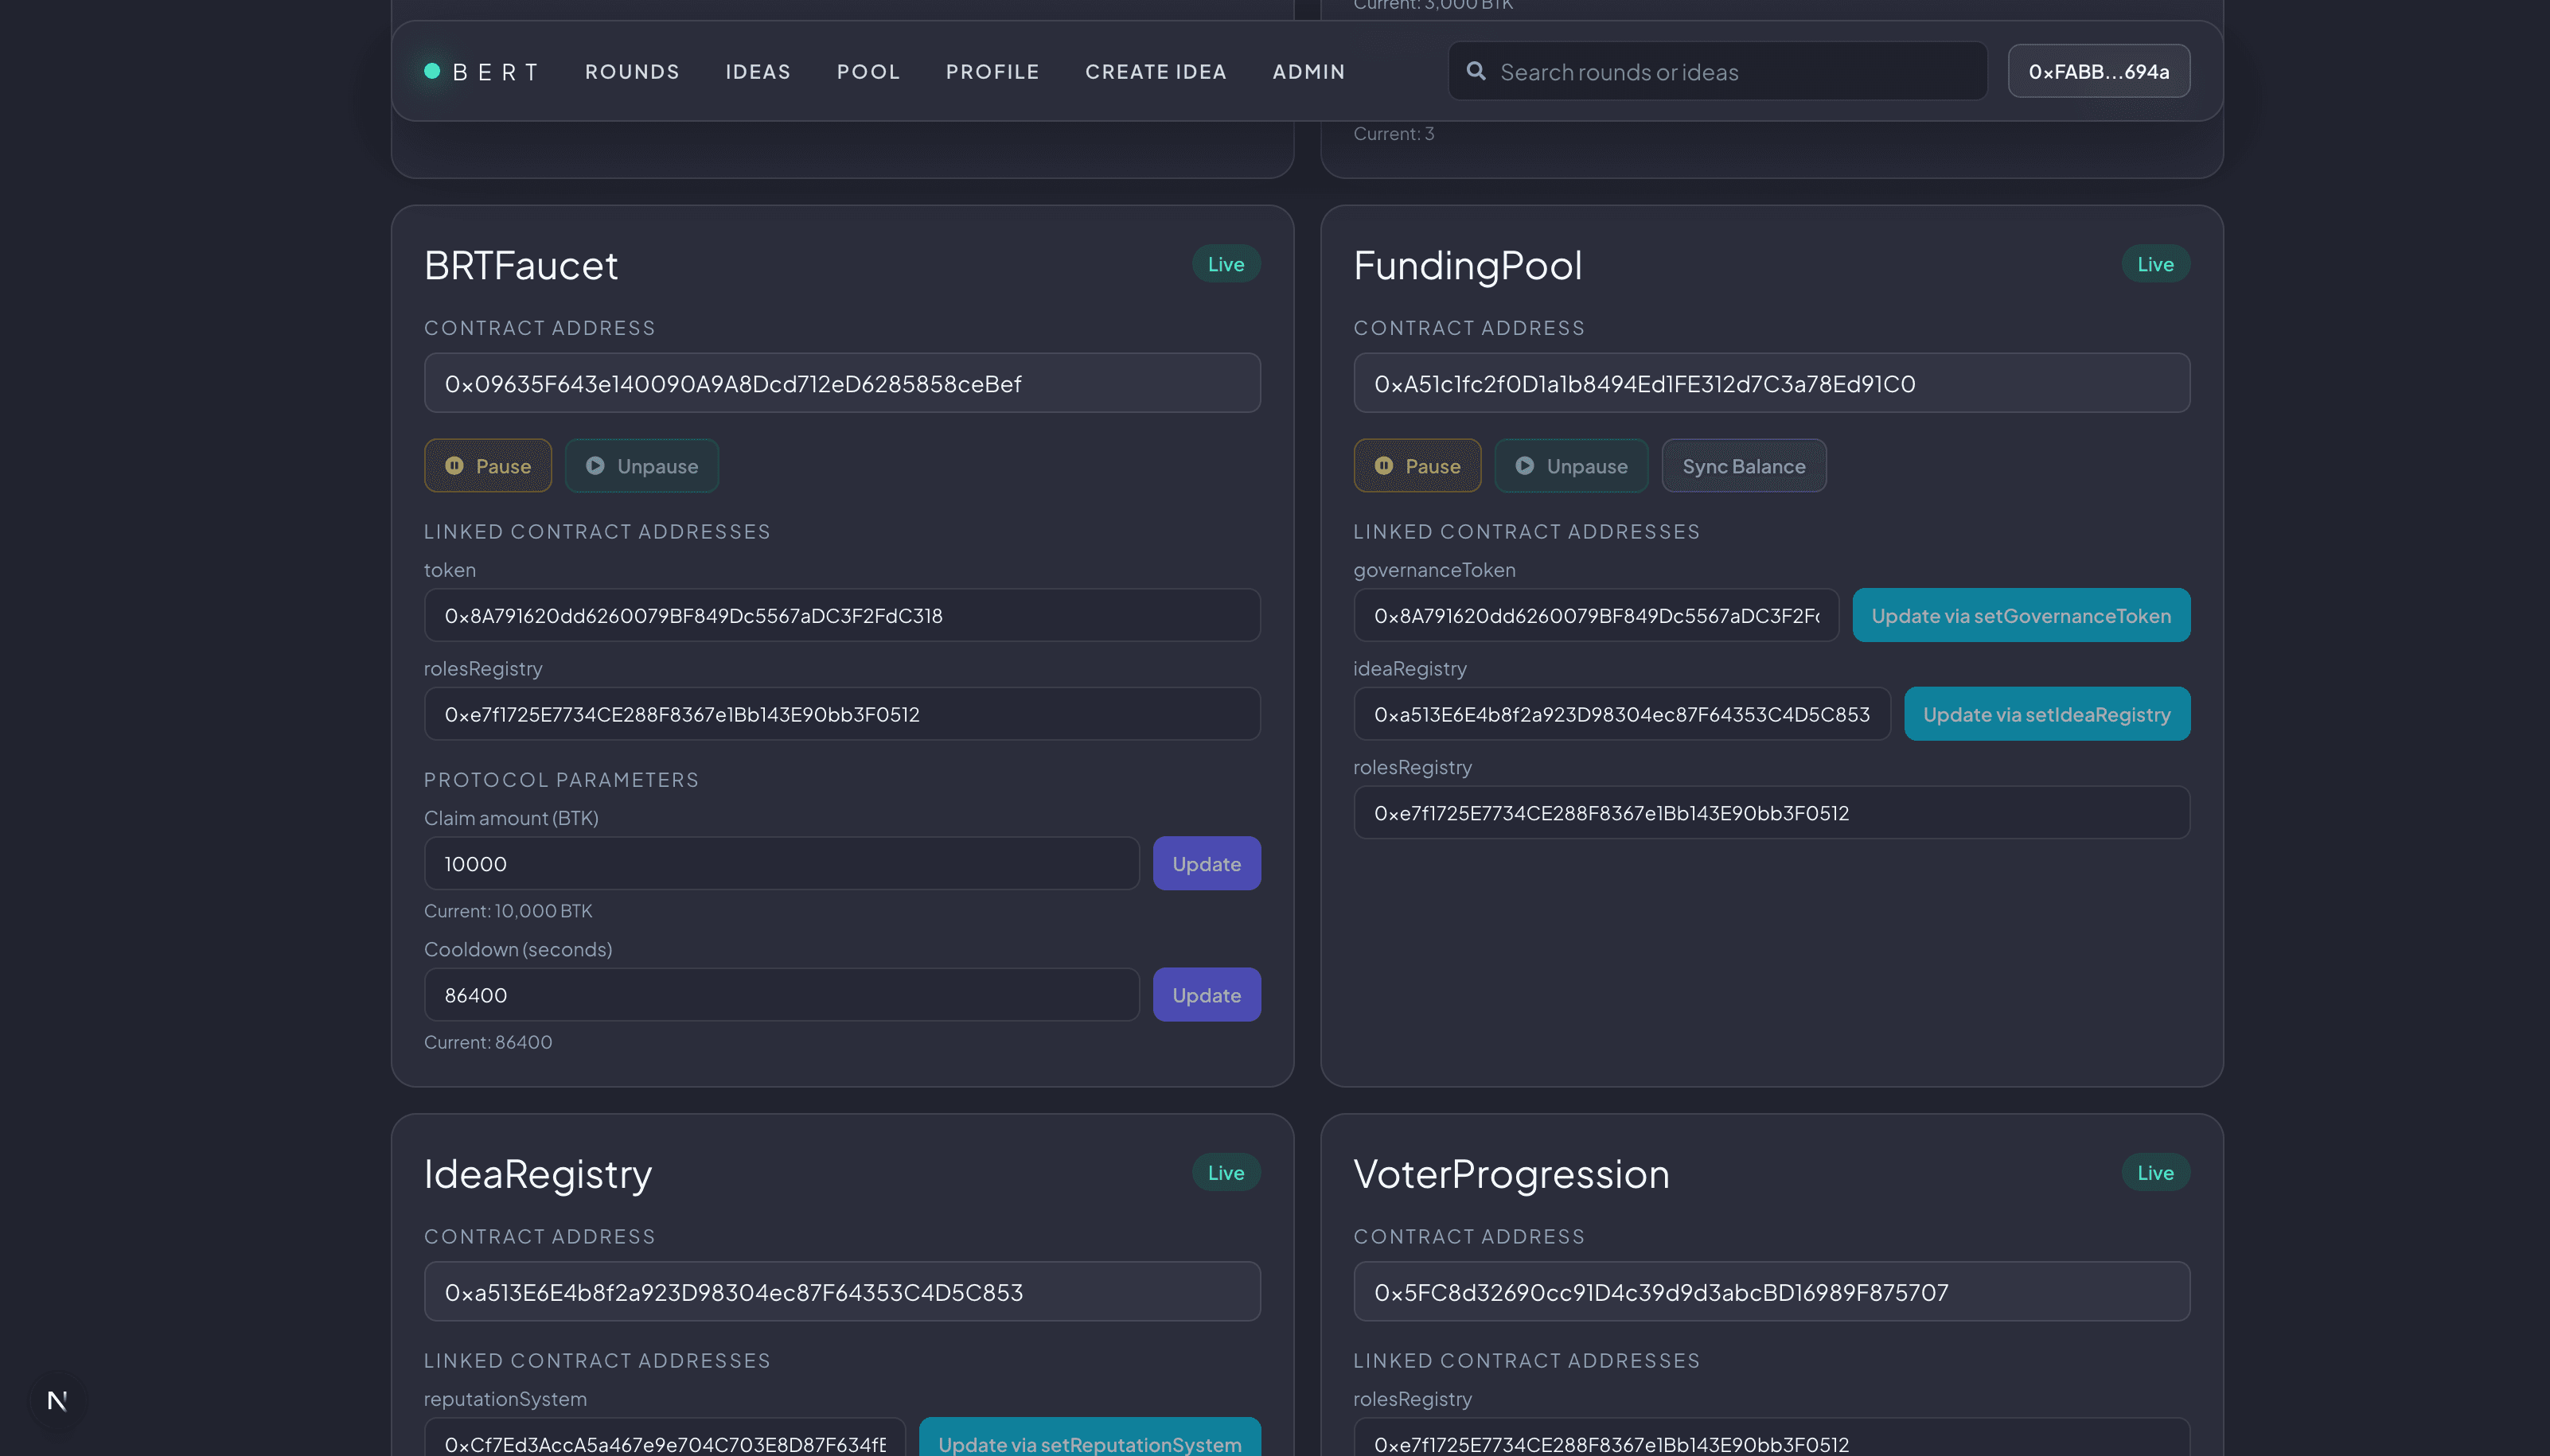Click the BERT logo icon in the navbar
Viewport: 2550px width, 1456px height.
click(x=432, y=71)
